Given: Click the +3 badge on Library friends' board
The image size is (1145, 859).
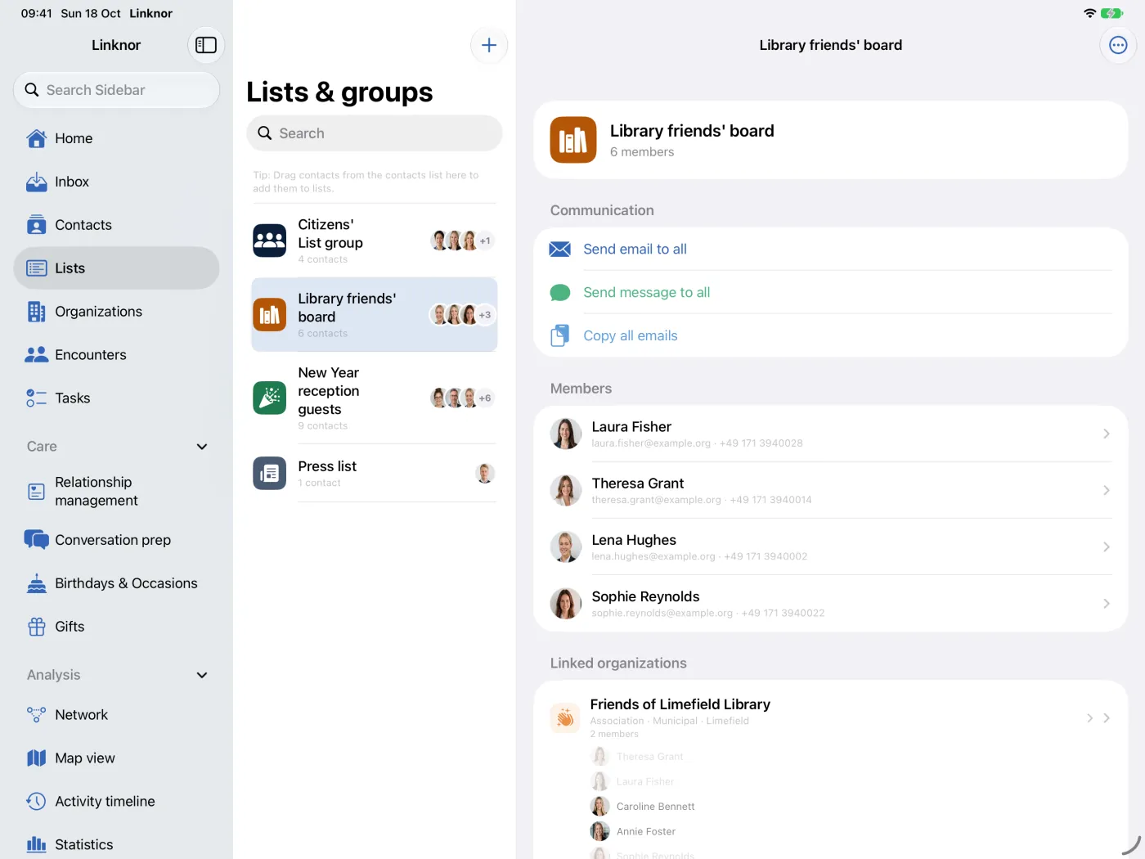Looking at the screenshot, I should coord(485,315).
